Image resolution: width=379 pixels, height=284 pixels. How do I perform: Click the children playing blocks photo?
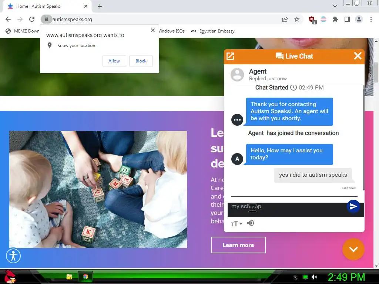(98, 189)
